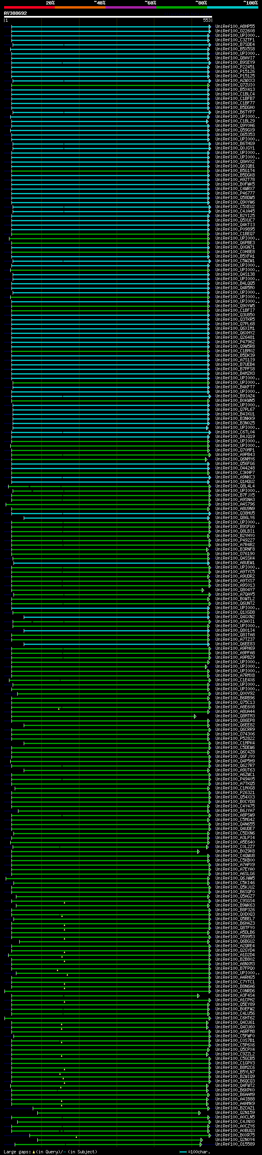The height and width of the screenshot is (1155, 262).
Task: Select the UniRef100_B7FJX5 label
Action: click(x=235, y=495)
